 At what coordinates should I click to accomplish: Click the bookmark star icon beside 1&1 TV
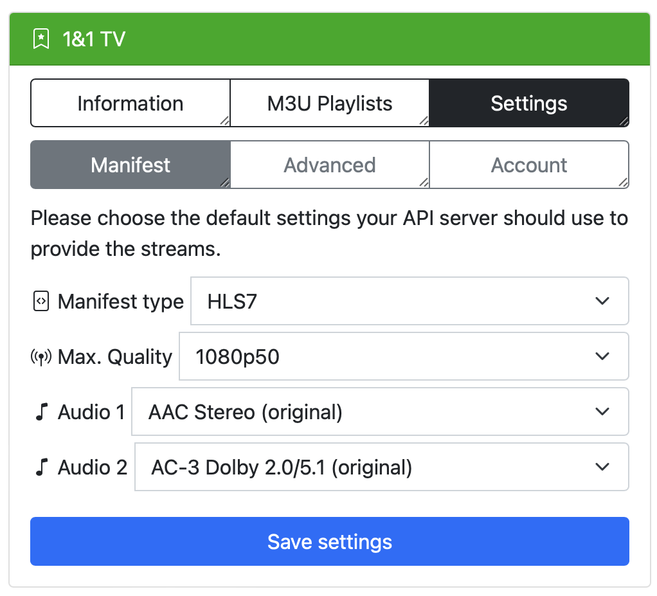[41, 39]
